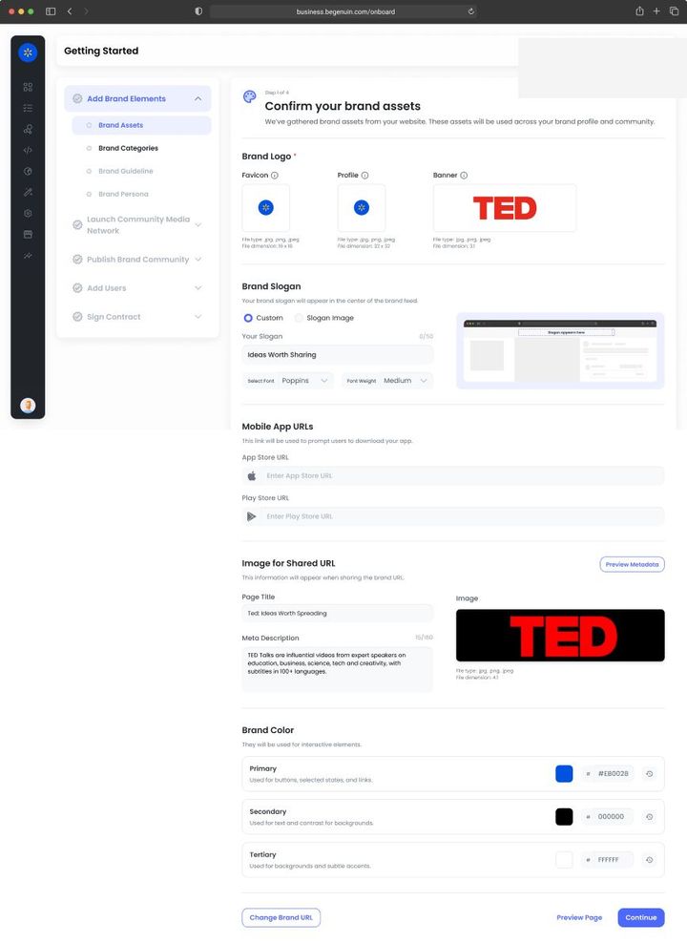This screenshot has width=687, height=943.
Task: Reset the Primary color with history icon
Action: pos(649,774)
